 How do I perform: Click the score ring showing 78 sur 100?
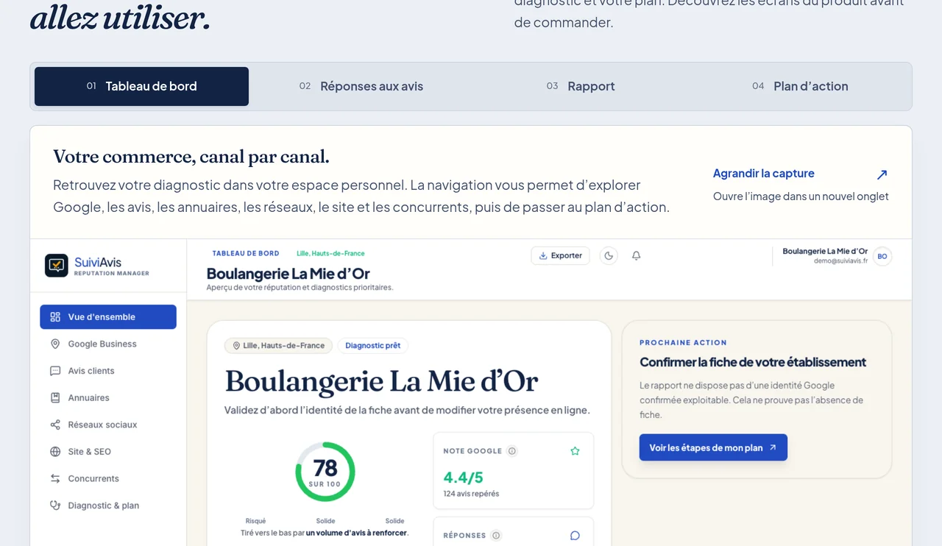pyautogui.click(x=325, y=472)
